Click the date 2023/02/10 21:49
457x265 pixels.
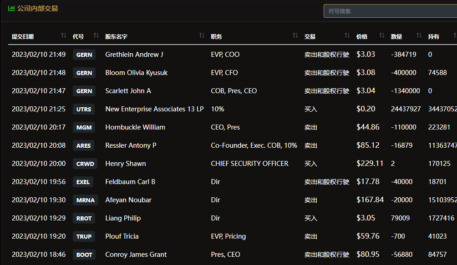point(39,55)
